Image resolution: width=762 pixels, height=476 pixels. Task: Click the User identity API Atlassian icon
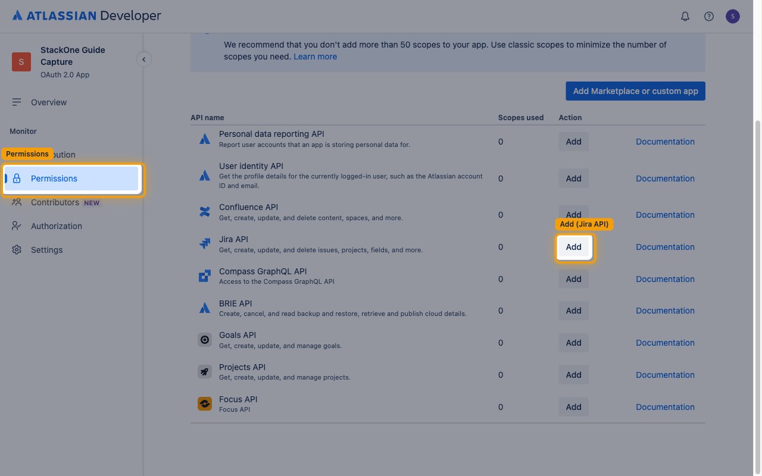click(x=205, y=176)
